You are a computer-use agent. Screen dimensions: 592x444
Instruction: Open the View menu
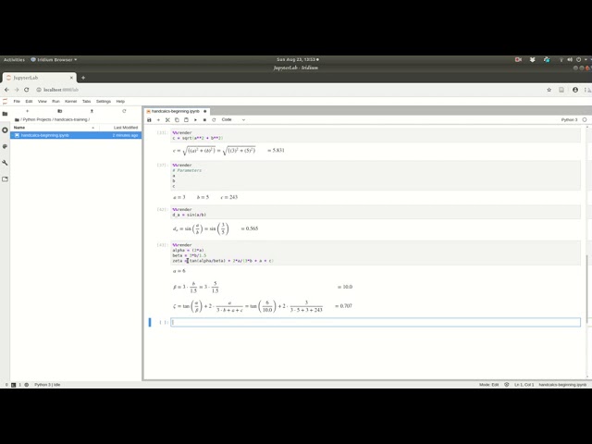[x=43, y=102]
